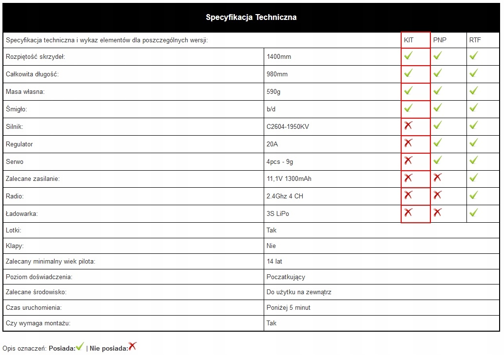This screenshot has height=355, width=504.
Task: Select the KIT column header
Action: pos(409,40)
